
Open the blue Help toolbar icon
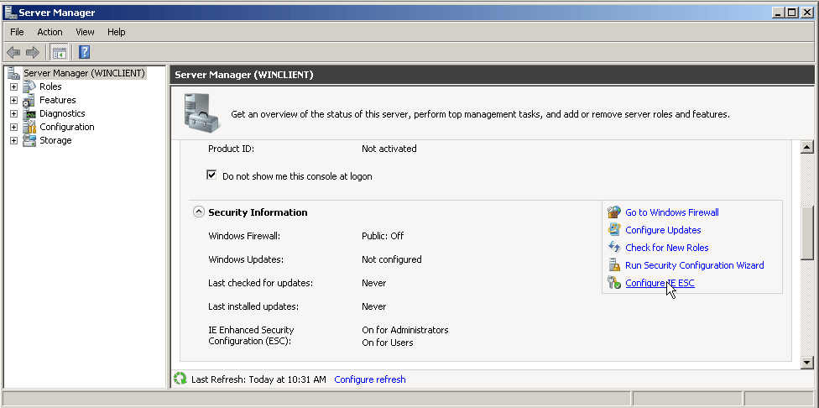84,52
